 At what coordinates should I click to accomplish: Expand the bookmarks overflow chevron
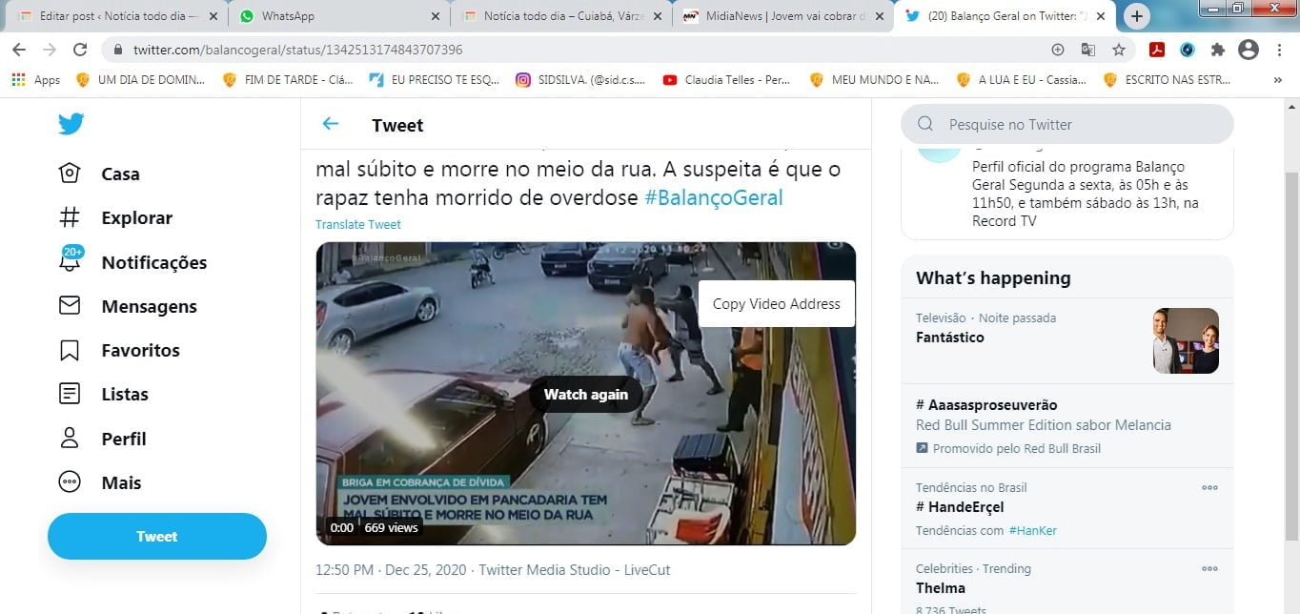point(1277,80)
